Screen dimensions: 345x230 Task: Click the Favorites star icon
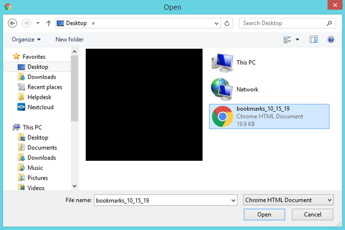point(16,56)
